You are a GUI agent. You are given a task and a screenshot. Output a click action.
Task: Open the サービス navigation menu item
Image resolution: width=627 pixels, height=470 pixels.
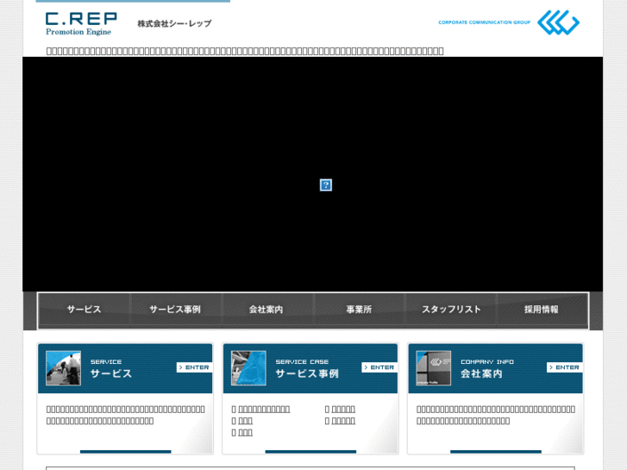84,310
